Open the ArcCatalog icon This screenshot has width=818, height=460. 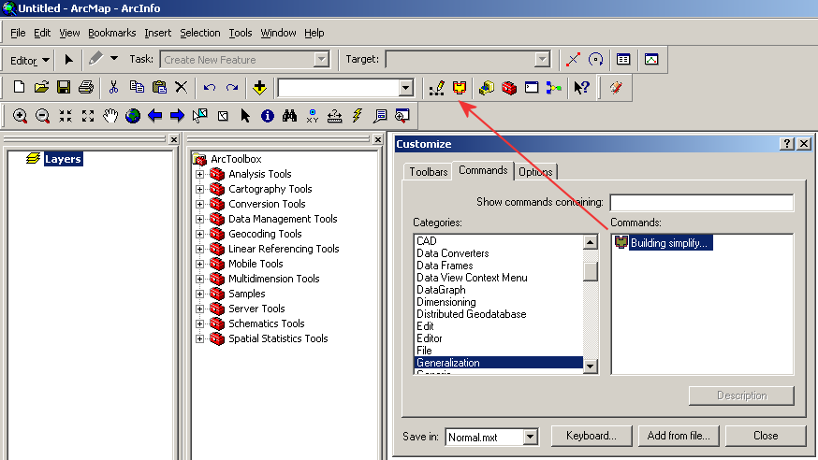coord(487,88)
